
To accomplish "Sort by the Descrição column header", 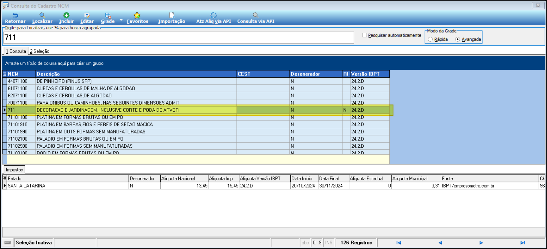I will tap(136, 74).
